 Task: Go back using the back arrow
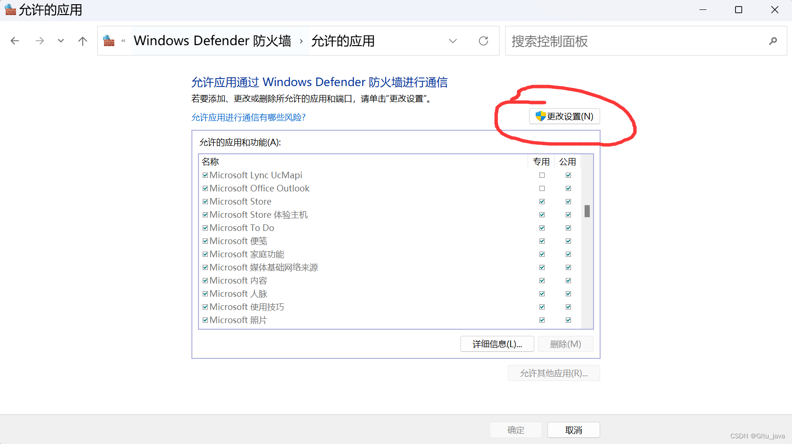[15, 41]
